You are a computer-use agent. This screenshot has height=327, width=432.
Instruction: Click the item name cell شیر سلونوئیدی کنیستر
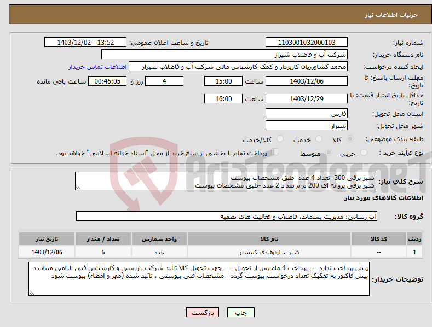point(269,252)
